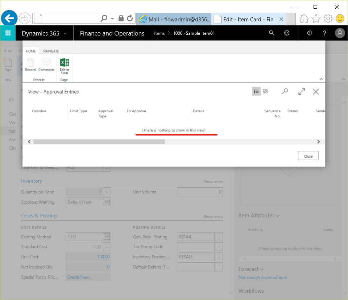348x300 pixels.
Task: Click Finance and Operations title
Action: [112, 33]
